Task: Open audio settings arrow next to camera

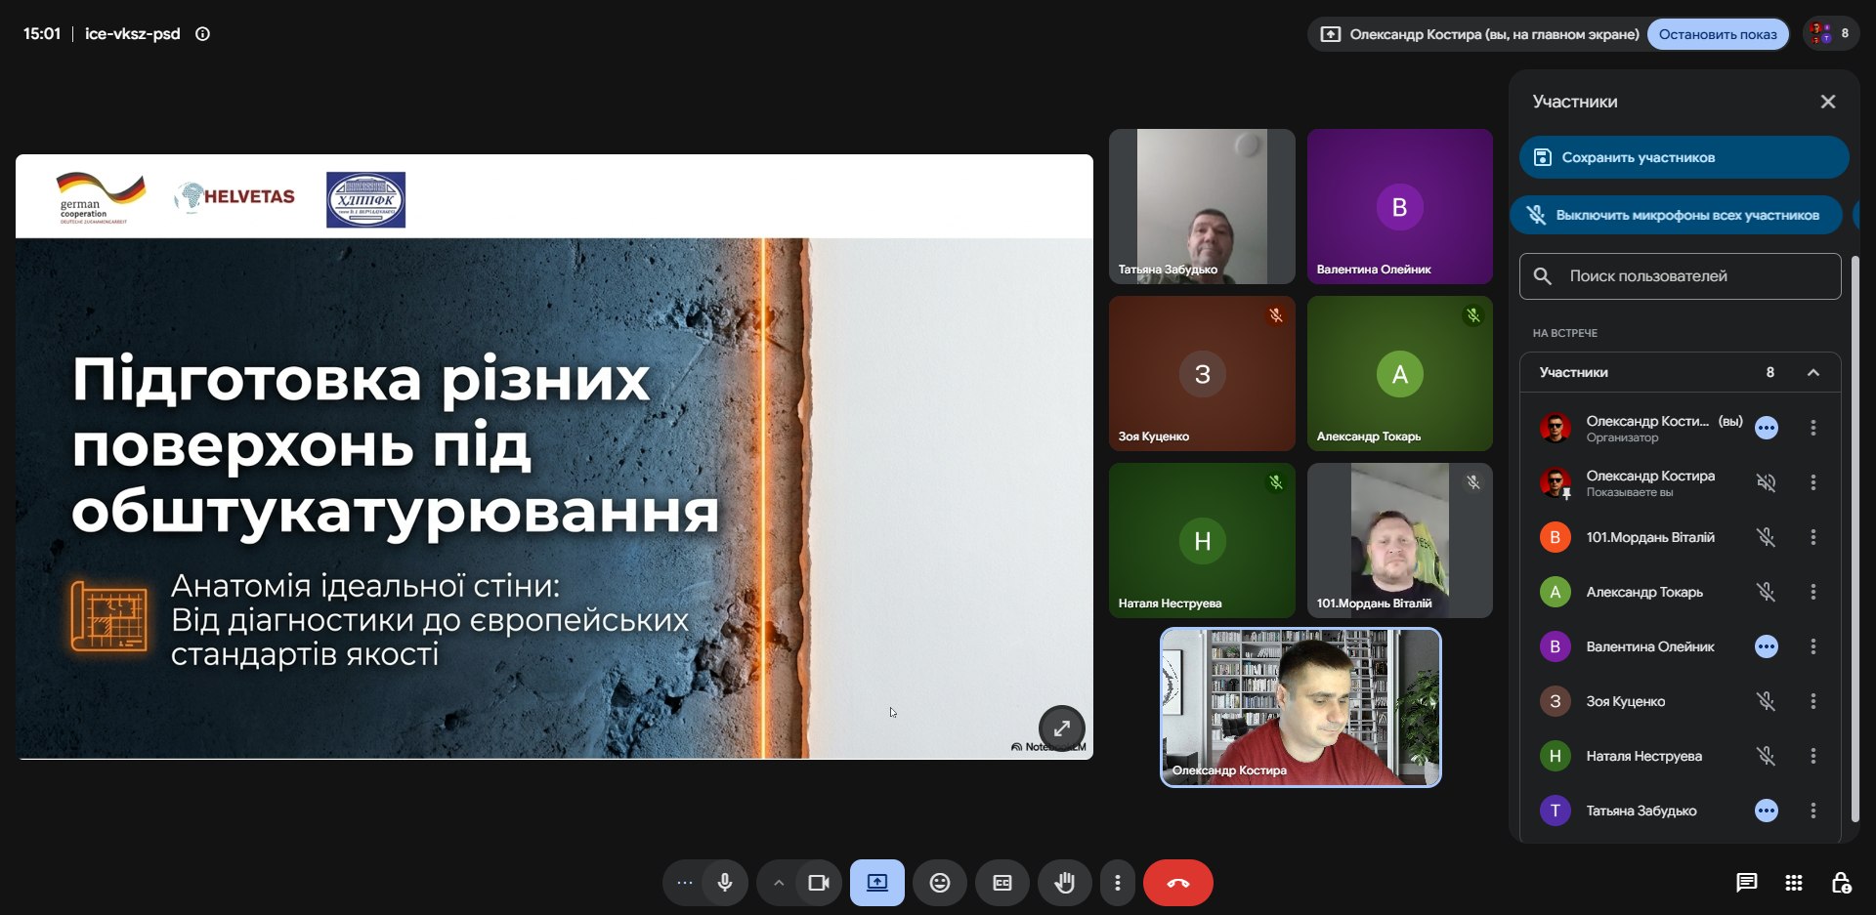Action: tap(778, 883)
